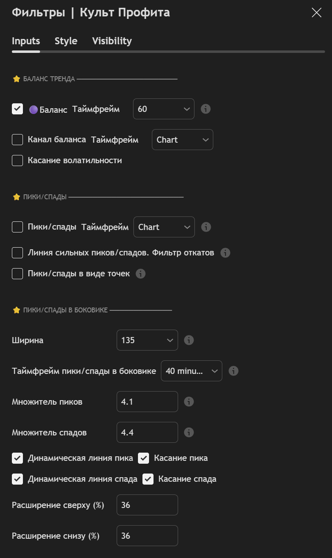Switch to the Style tab
The image size is (332, 558).
point(66,41)
